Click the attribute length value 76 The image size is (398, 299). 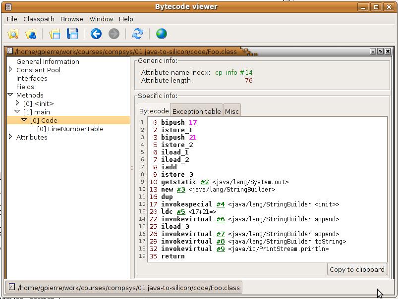(x=249, y=81)
